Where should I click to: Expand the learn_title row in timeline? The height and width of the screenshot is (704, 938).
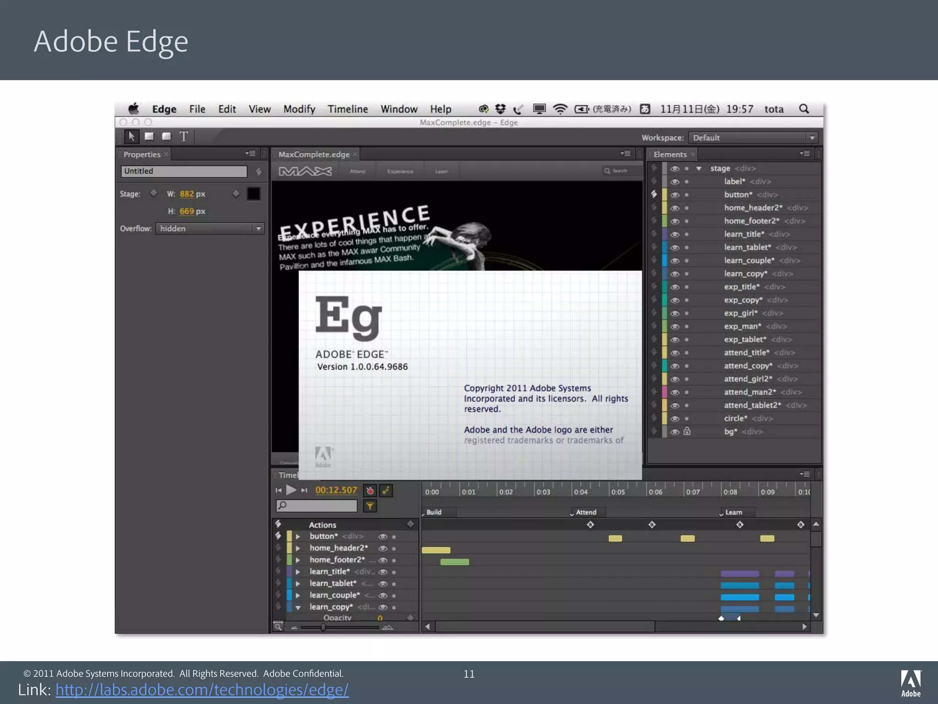click(x=298, y=572)
